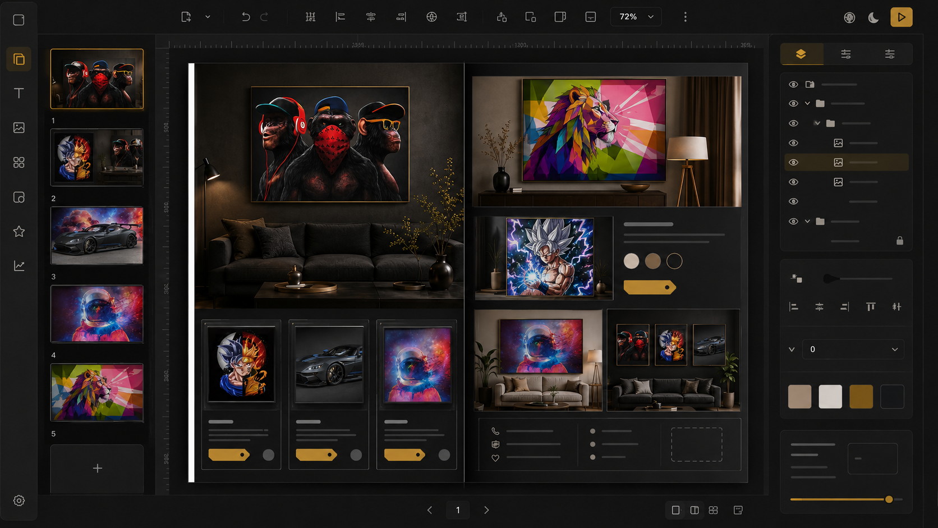The height and width of the screenshot is (528, 938).
Task: Switch to single page view at the bottom
Action: tap(675, 510)
